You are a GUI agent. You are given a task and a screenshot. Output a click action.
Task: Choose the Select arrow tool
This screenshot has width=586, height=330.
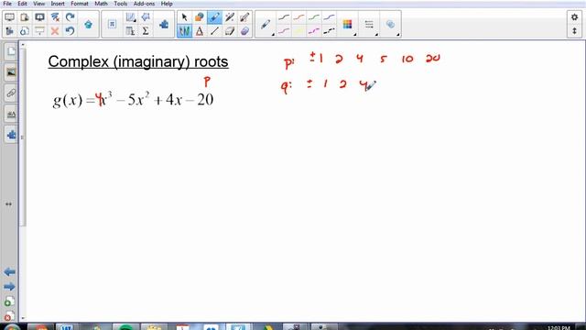pos(184,17)
